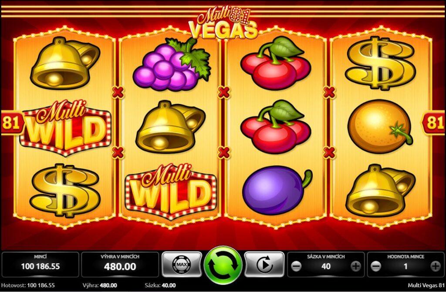Increase Hodnota mince with plus button
This screenshot has width=446, height=292.
pyautogui.click(x=435, y=266)
